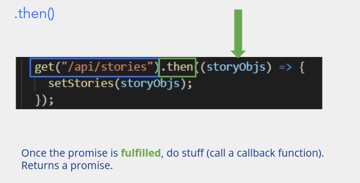Select the get("/api/stories") blue-boxed code
This screenshot has height=183, width=360.
94,67
